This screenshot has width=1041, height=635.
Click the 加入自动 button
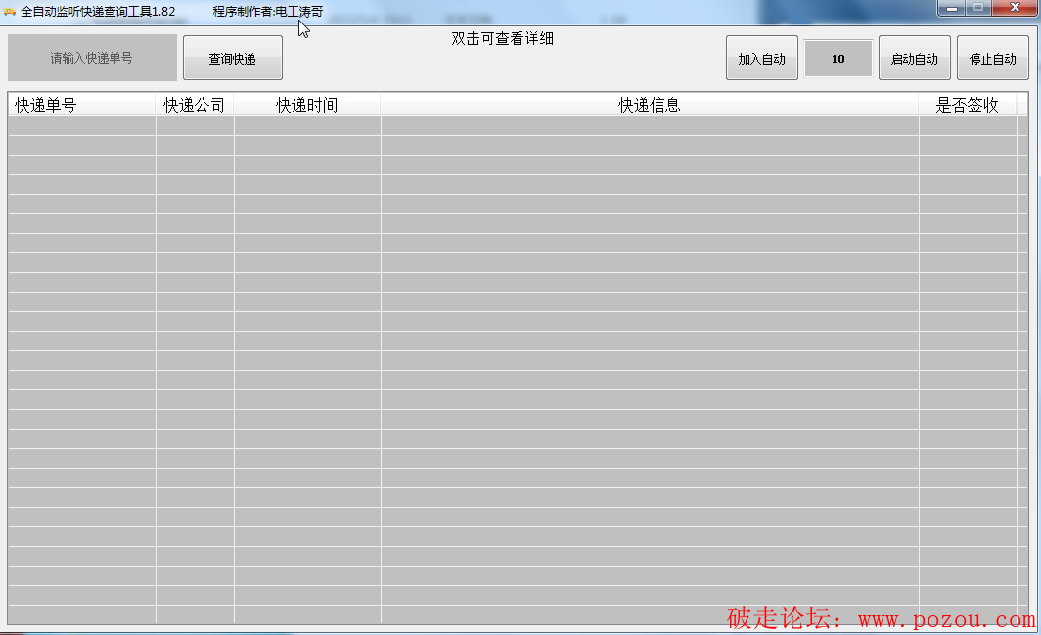click(x=761, y=59)
